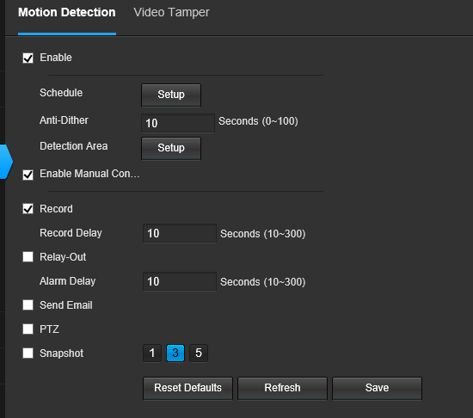
Task: Click the Detection Area label
Action: (x=74, y=146)
